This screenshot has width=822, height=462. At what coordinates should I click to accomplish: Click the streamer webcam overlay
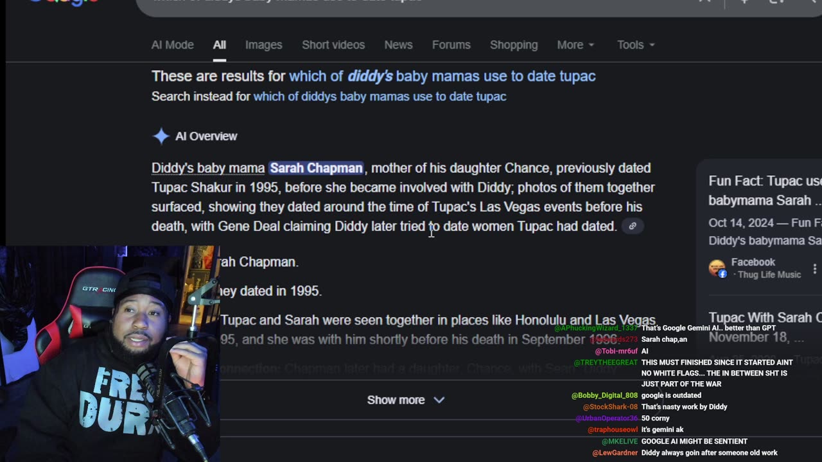pos(109,354)
